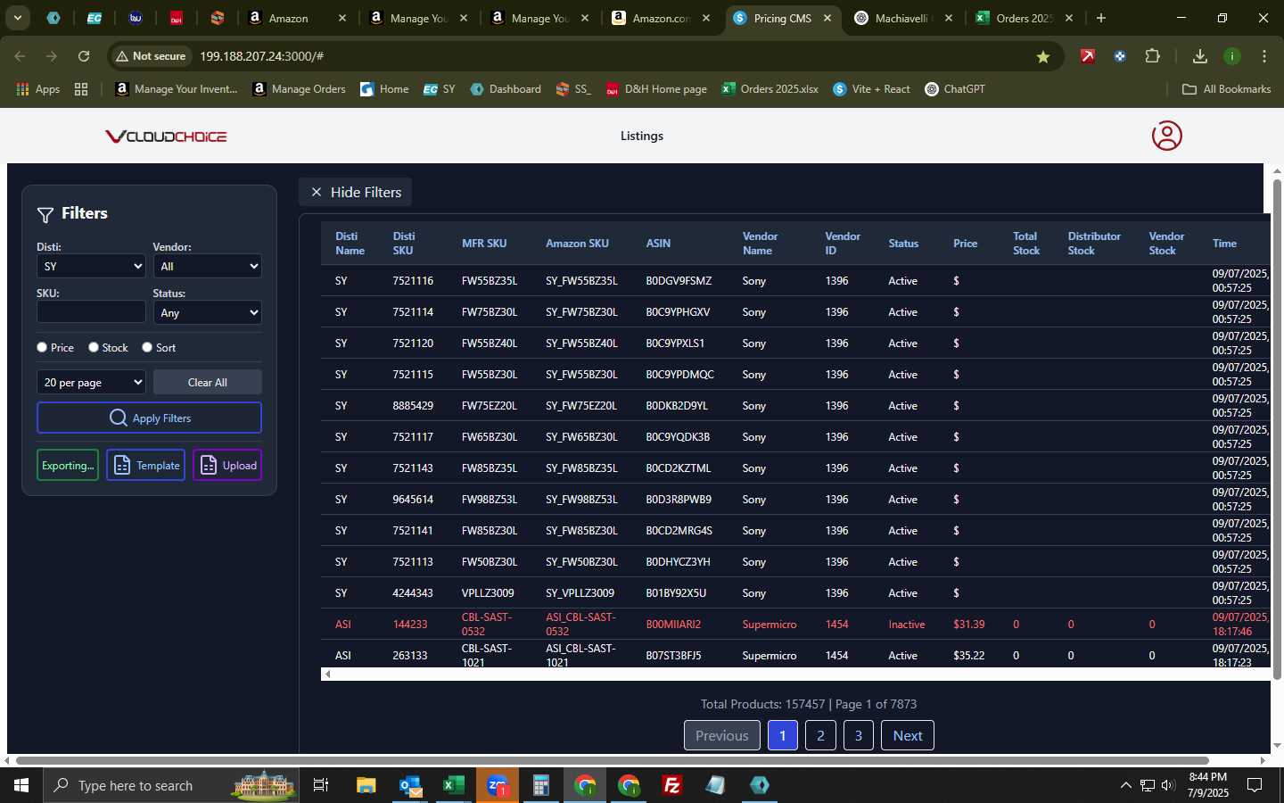The height and width of the screenshot is (803, 1284).
Task: Open the Calculator taskbar icon
Action: coord(541,785)
